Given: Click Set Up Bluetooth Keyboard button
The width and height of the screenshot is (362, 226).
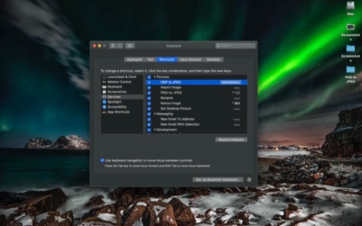Looking at the screenshot, I should [x=218, y=180].
